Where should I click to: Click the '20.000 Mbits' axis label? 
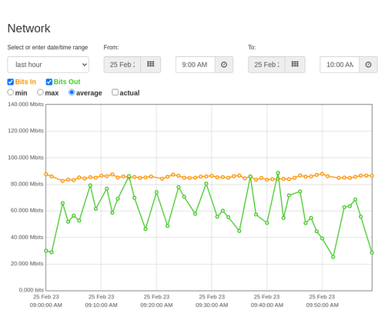click(x=27, y=264)
